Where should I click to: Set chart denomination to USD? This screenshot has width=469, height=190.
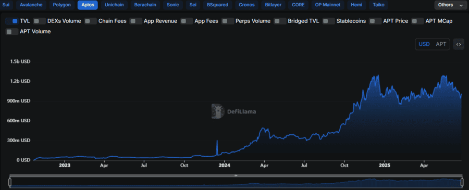[424, 44]
